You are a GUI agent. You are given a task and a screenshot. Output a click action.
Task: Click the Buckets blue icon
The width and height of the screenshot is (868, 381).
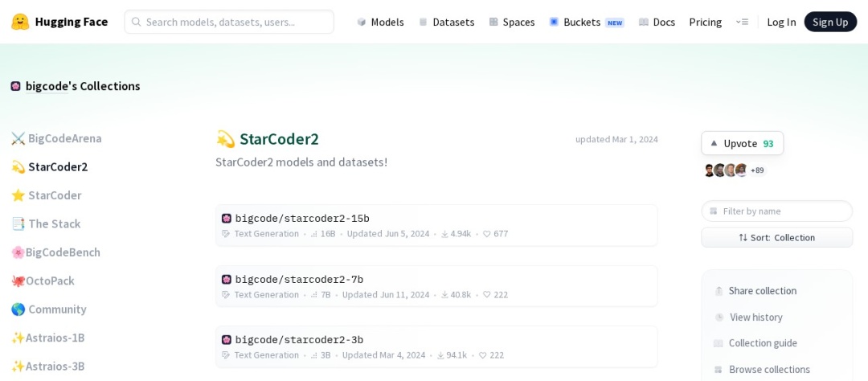(554, 23)
